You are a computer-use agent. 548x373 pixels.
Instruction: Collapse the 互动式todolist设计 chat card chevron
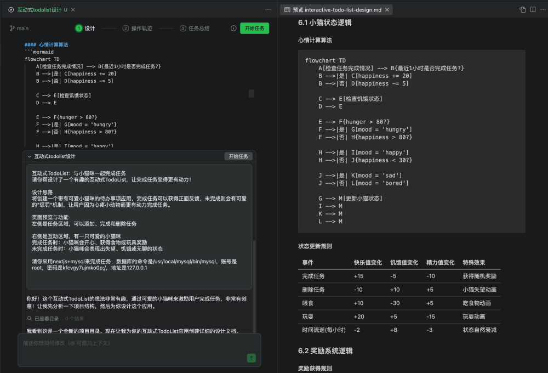30,156
